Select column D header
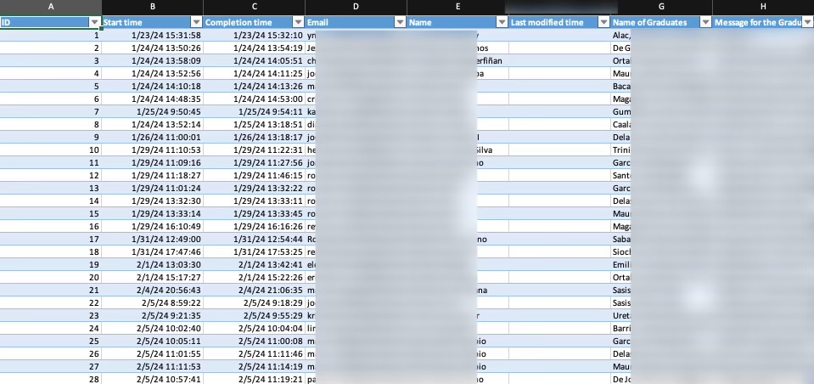Screen dimensions: 814x384 [356, 7]
